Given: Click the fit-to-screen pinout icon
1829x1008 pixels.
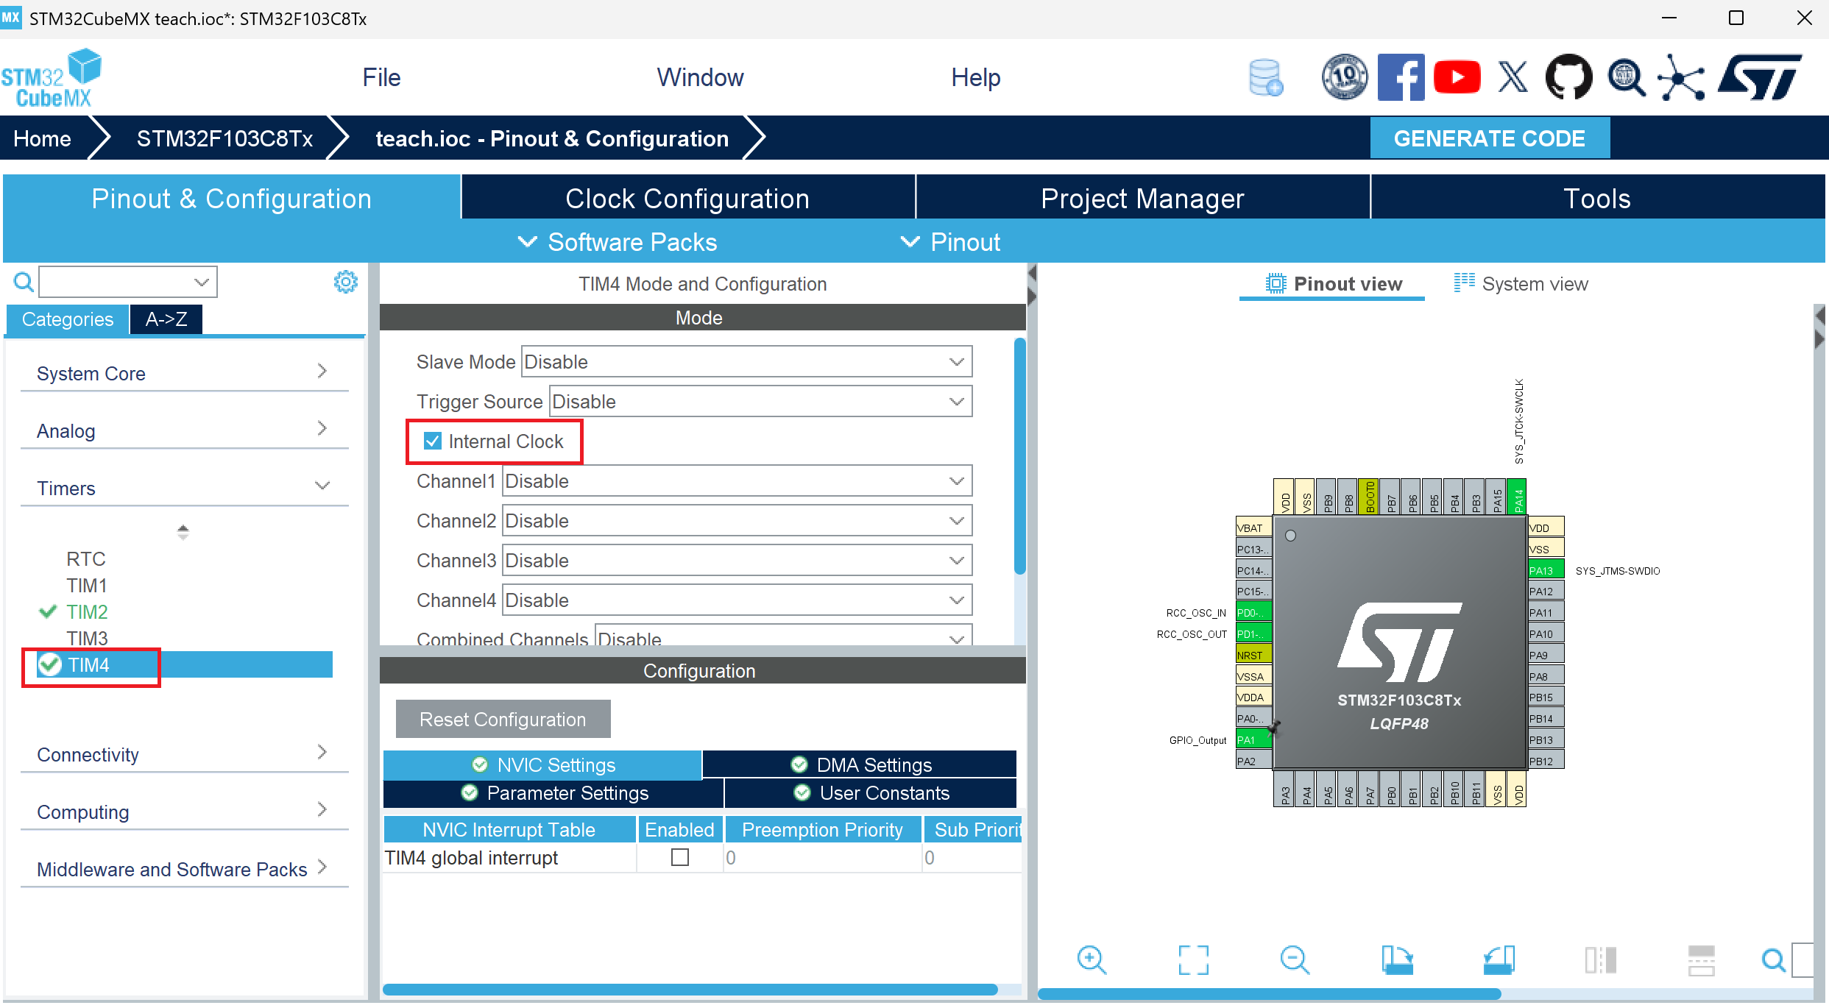Looking at the screenshot, I should pos(1193,959).
